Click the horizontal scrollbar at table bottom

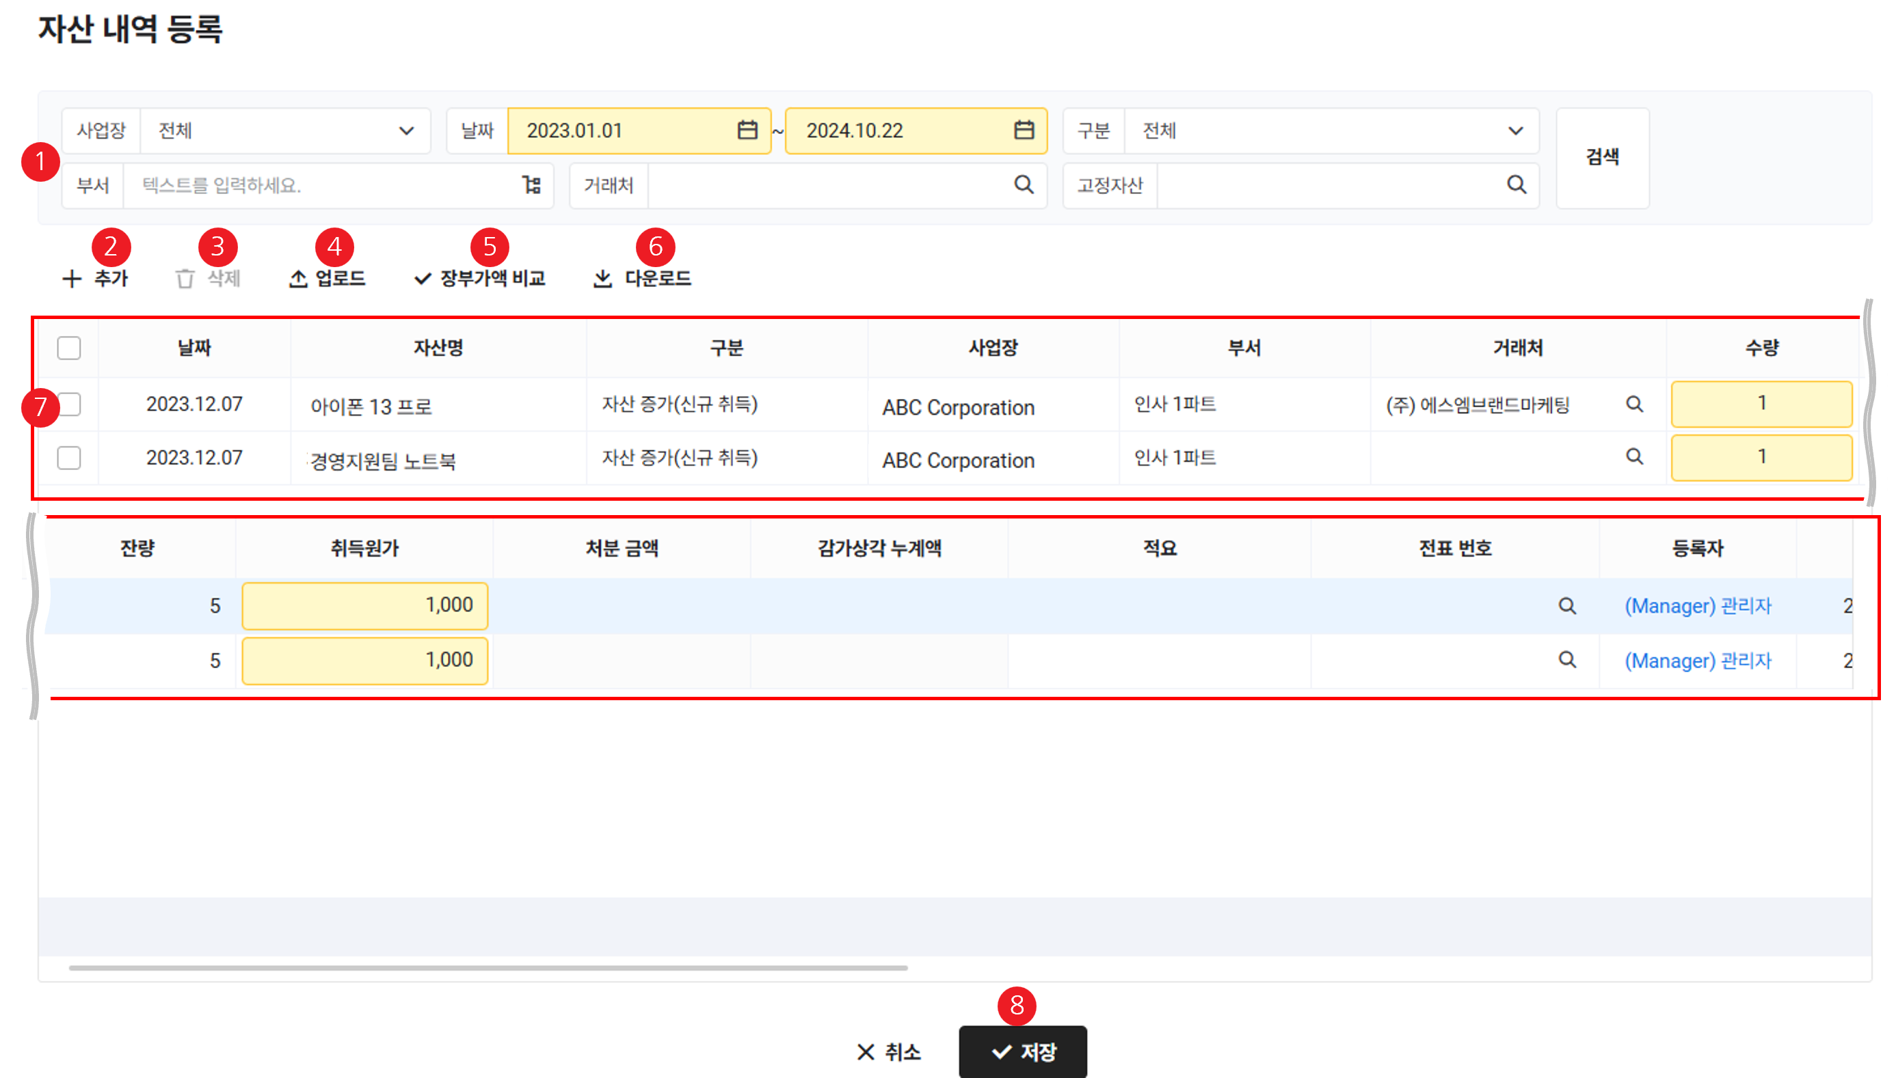[488, 968]
